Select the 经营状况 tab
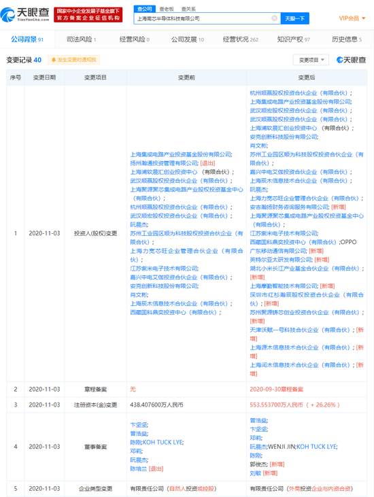This screenshot has height=497, width=374. click(x=241, y=39)
